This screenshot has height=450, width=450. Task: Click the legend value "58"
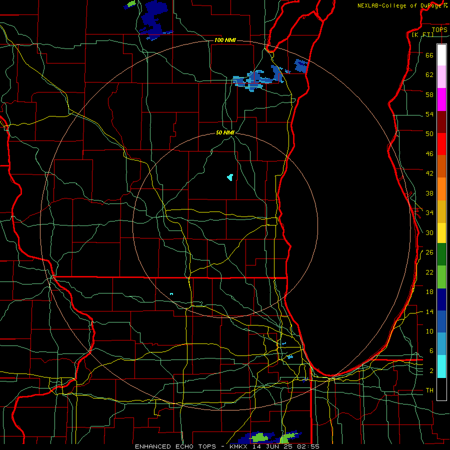pyautogui.click(x=429, y=94)
